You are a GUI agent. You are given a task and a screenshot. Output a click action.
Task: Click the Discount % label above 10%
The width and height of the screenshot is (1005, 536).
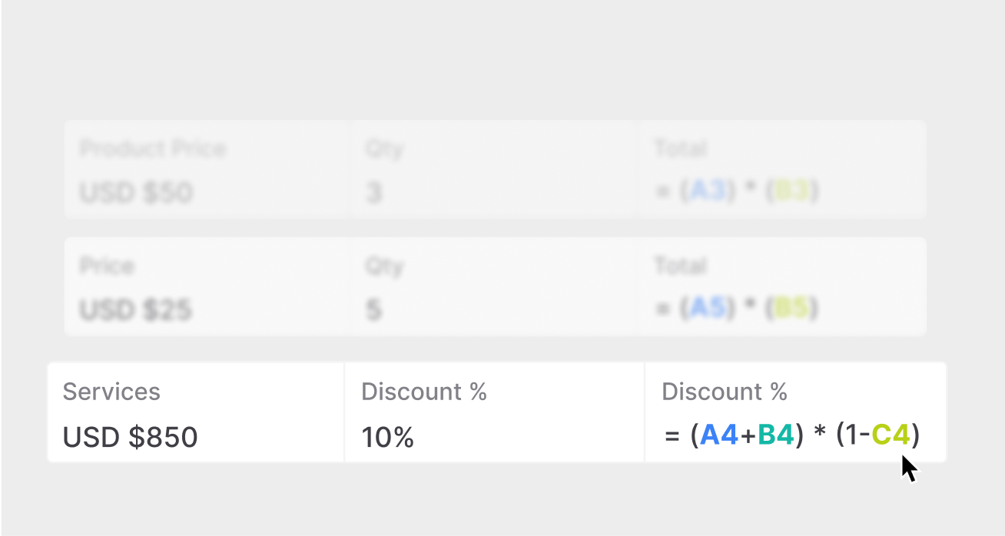(424, 392)
